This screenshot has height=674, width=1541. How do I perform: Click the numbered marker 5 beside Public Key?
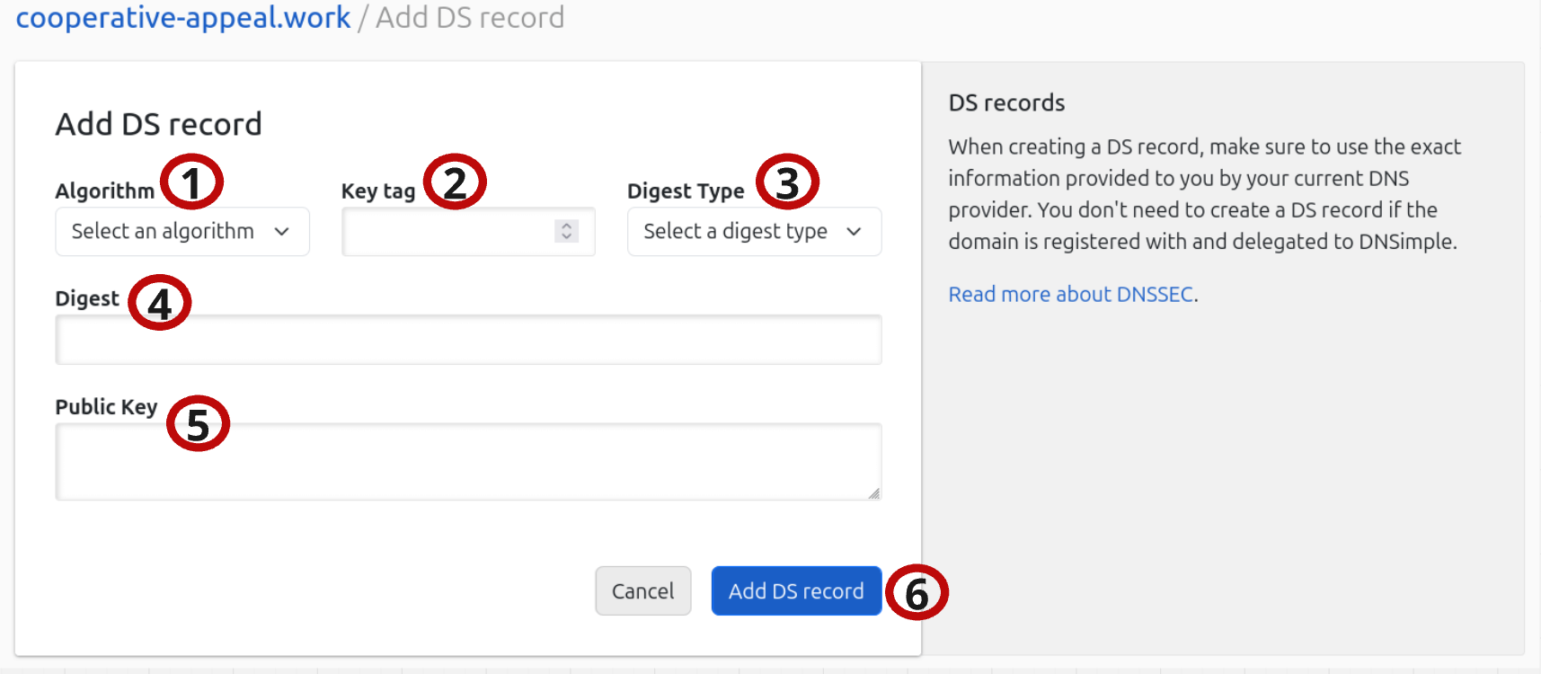(x=198, y=424)
